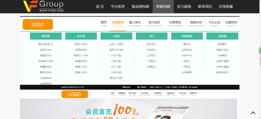Click the 安全退出 logout icon

190,87
